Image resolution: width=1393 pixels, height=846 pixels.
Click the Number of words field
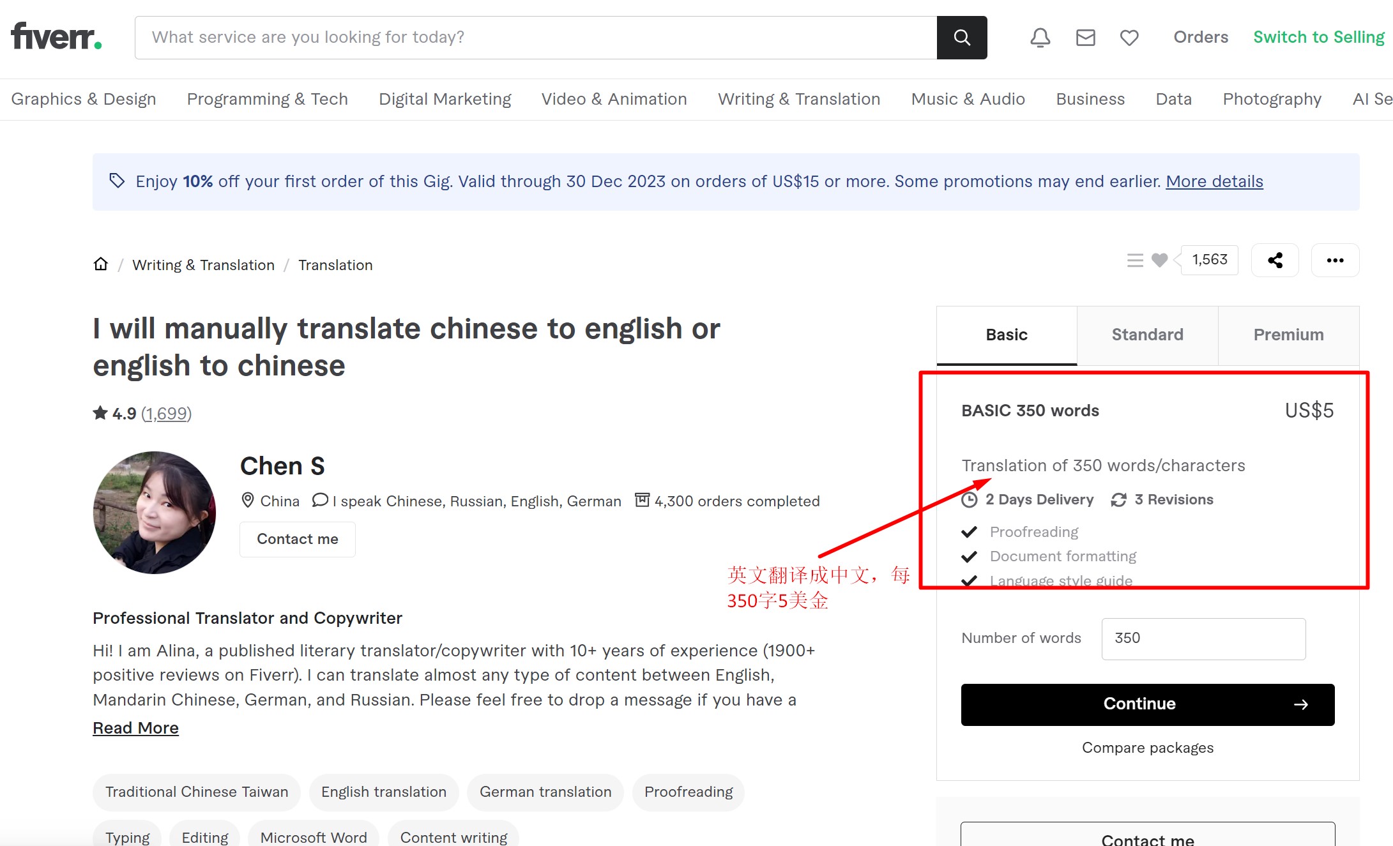tap(1203, 638)
